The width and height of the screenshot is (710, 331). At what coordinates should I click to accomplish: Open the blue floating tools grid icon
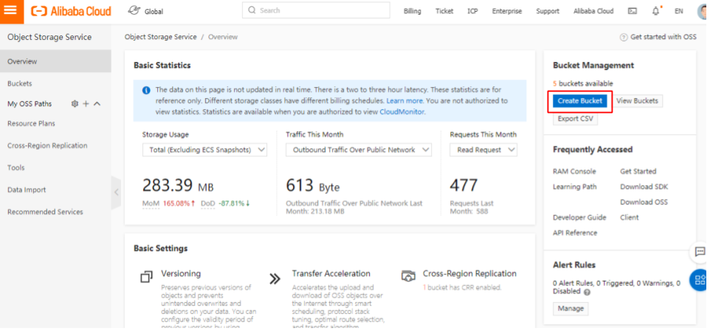coord(700,280)
